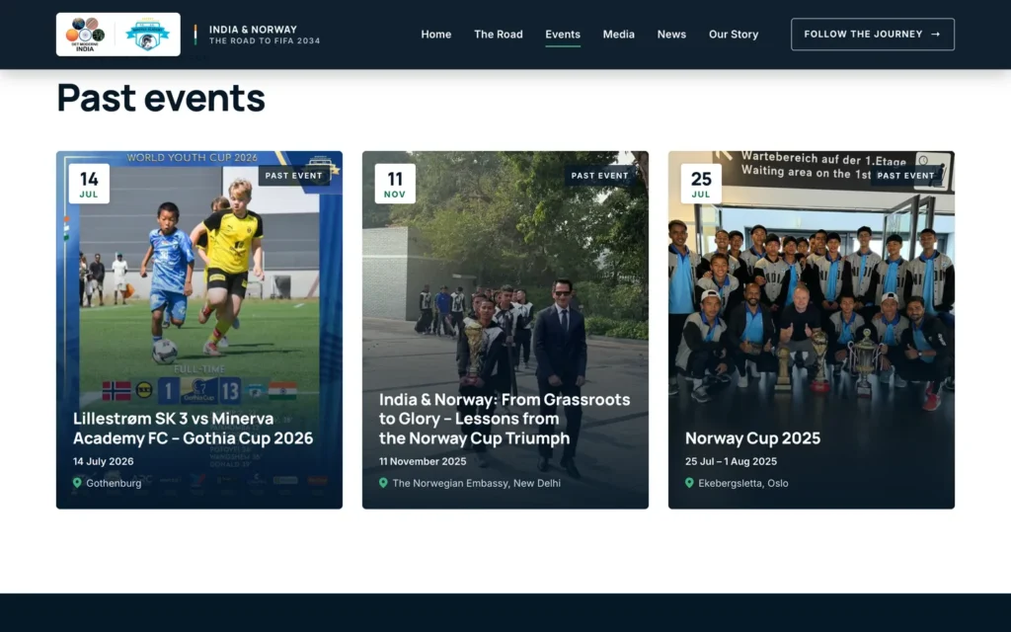Screen dimensions: 1011x632
Task: Open Norway Cup 2025 event title
Action: (x=752, y=437)
